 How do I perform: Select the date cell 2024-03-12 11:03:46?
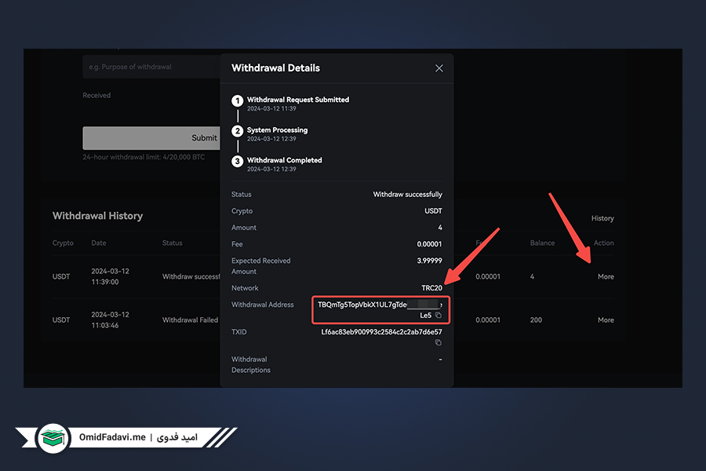111,320
